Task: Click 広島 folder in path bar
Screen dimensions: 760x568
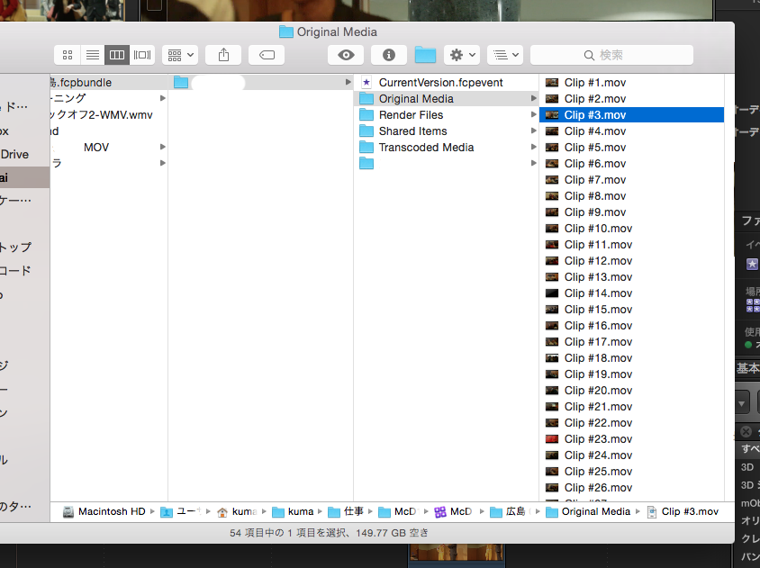Action: click(508, 512)
